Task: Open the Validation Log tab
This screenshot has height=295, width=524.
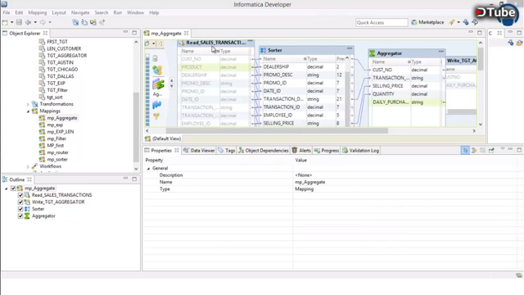Action: click(x=360, y=151)
